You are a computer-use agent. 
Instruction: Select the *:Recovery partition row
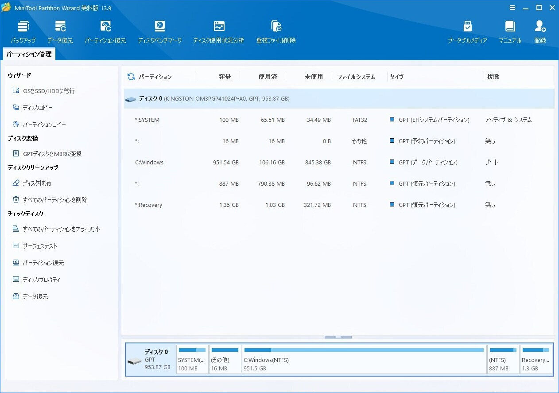pyautogui.click(x=339, y=205)
